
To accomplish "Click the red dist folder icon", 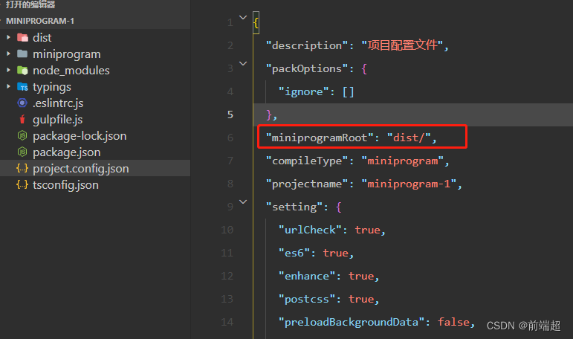I will coord(22,37).
